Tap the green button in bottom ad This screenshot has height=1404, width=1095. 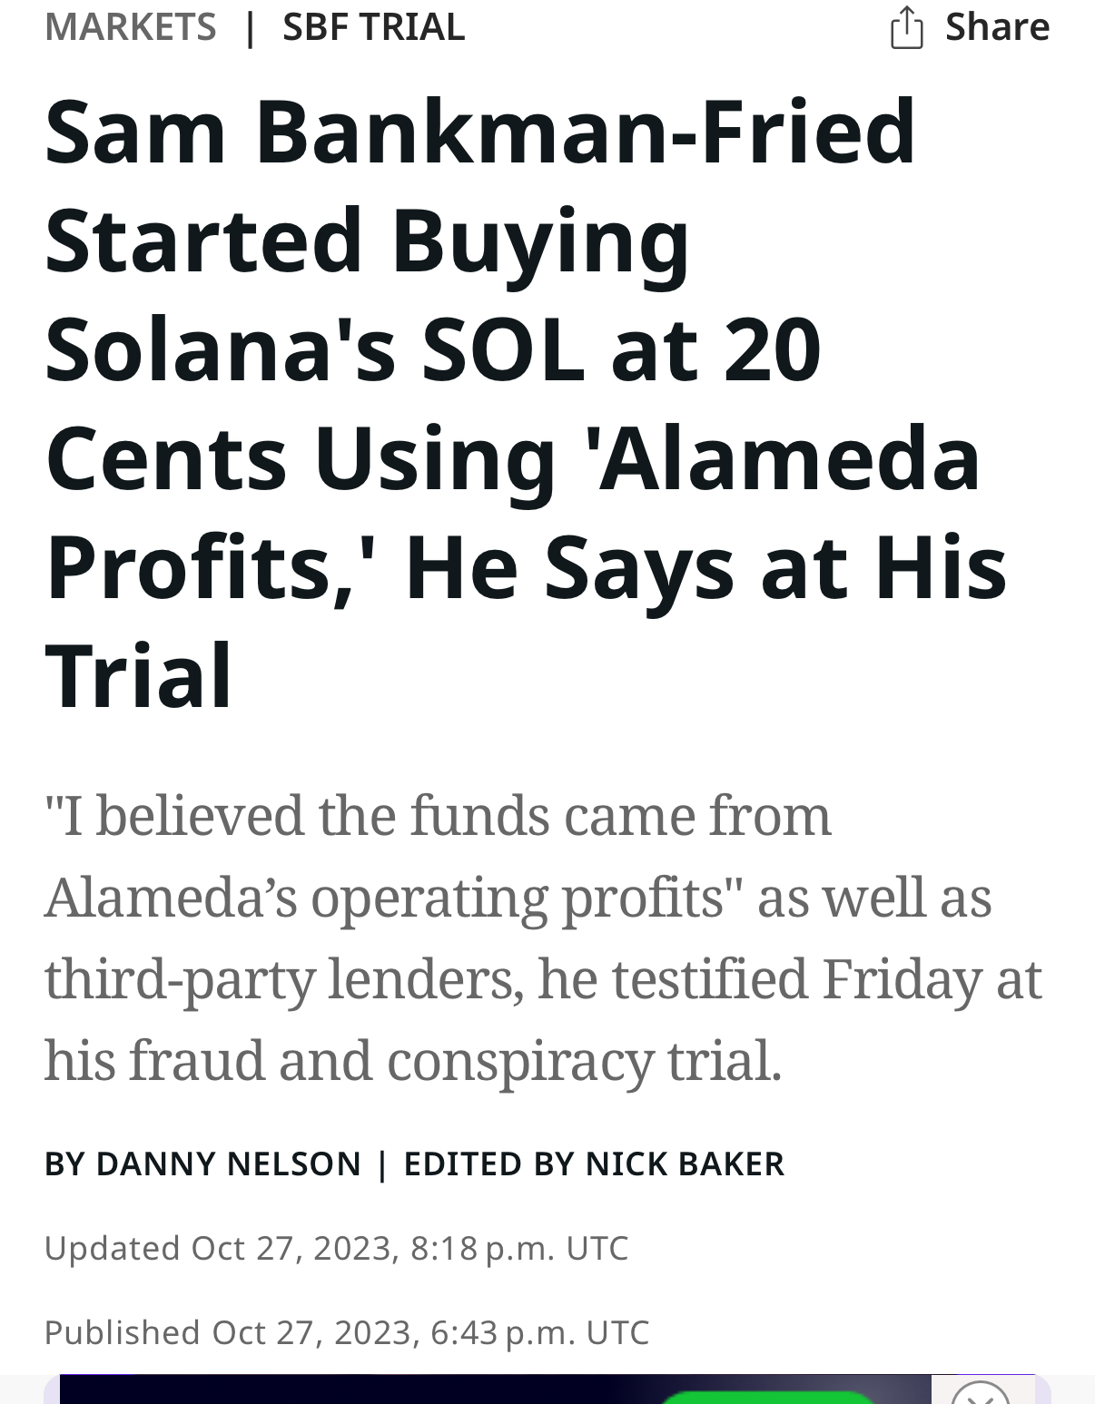767,1397
